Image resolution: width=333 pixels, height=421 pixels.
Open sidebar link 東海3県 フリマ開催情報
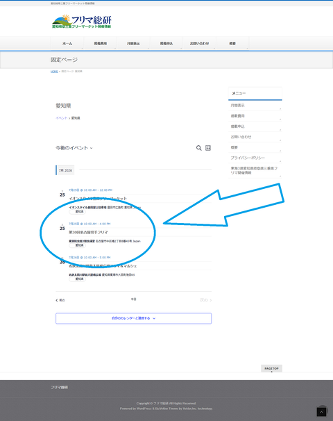click(x=255, y=170)
